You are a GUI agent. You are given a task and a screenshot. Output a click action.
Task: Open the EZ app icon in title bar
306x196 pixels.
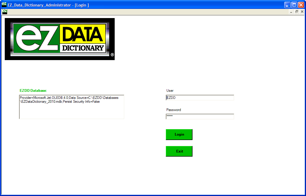pos(4,5)
